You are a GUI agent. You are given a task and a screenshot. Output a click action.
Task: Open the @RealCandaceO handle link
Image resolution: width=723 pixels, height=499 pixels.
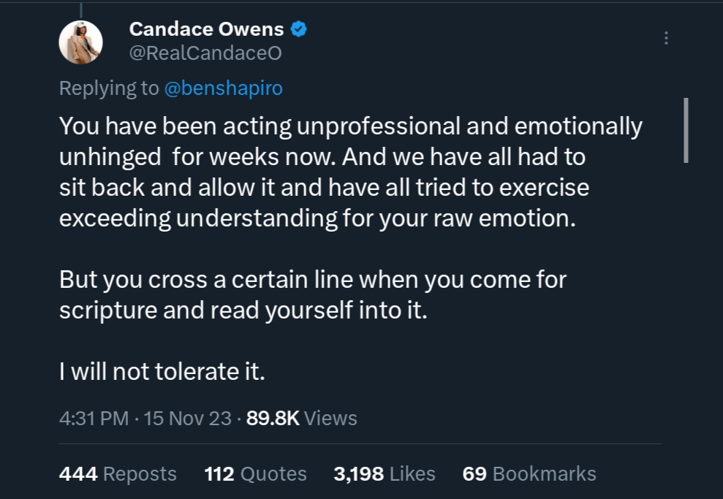[x=205, y=53]
